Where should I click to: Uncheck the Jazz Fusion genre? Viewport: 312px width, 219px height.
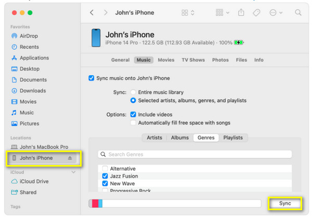point(105,176)
